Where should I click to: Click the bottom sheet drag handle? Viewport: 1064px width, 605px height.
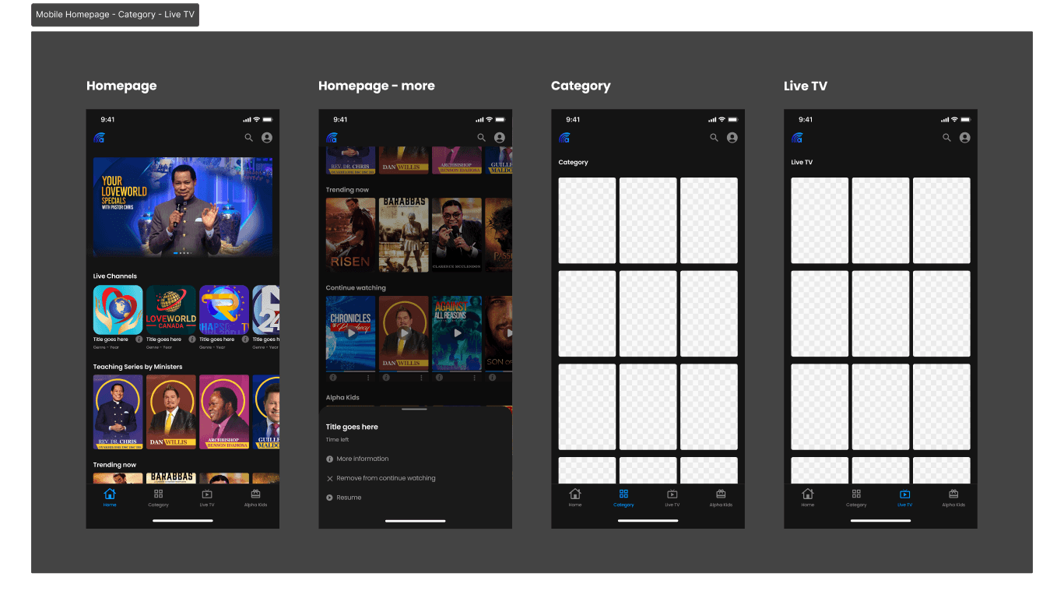click(x=414, y=409)
